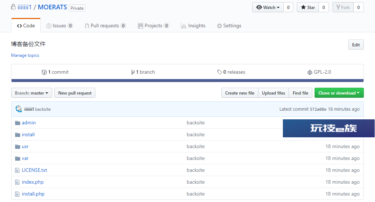This screenshot has height=202, width=375.
Task: Open Manage topics link
Action: [x=25, y=55]
